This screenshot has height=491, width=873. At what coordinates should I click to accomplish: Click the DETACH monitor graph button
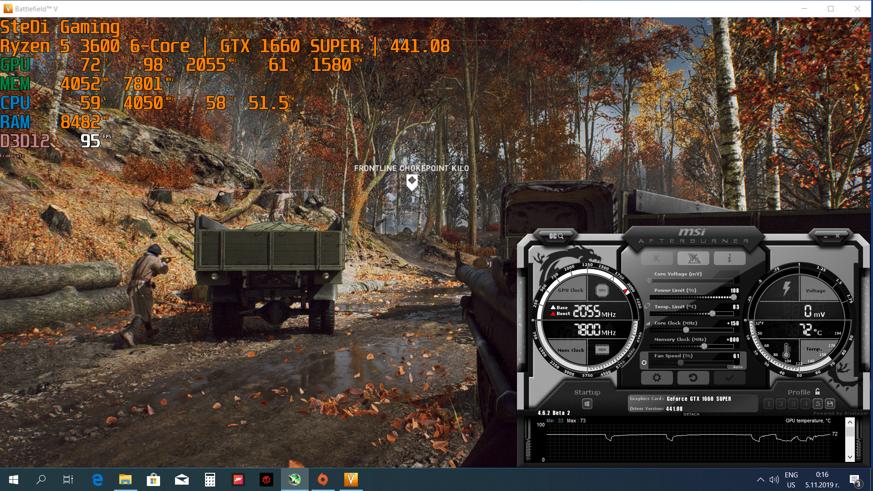coord(691,414)
